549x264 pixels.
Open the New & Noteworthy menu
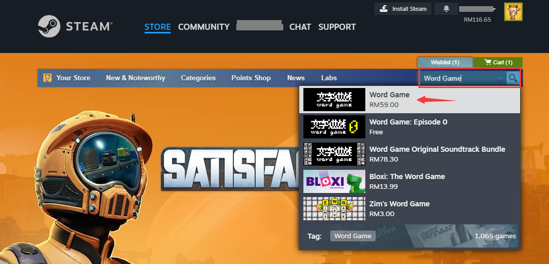point(136,78)
